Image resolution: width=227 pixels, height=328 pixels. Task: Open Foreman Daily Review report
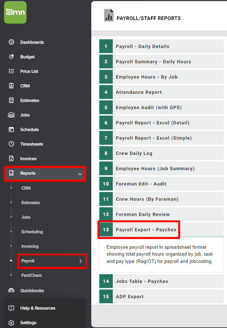(161, 214)
